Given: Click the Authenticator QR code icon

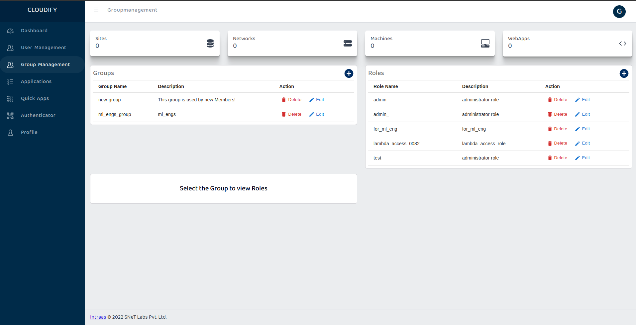Looking at the screenshot, I should click(x=10, y=115).
